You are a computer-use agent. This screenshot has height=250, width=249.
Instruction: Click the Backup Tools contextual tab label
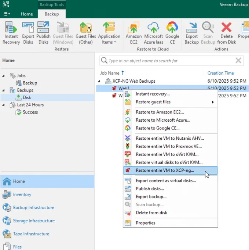[52, 5]
